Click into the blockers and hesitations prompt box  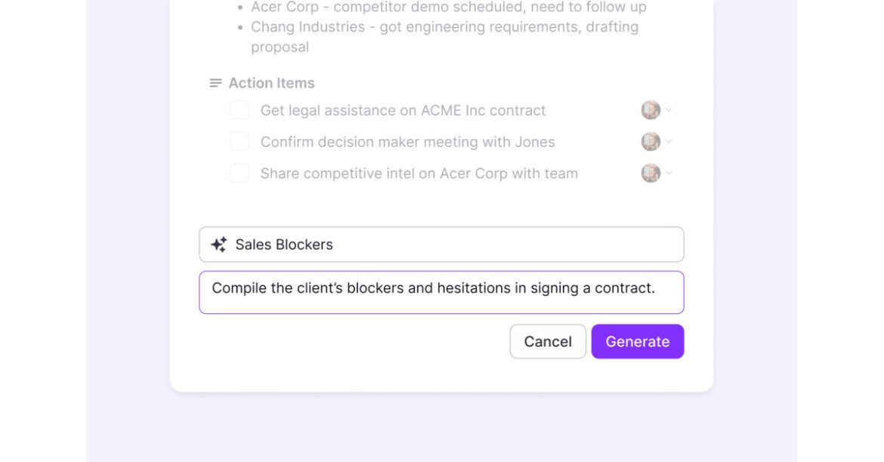(x=441, y=292)
